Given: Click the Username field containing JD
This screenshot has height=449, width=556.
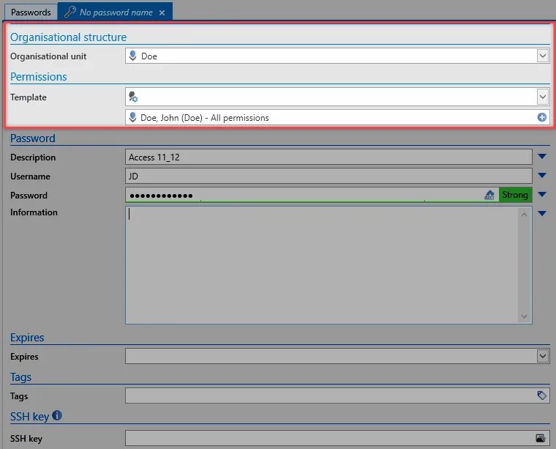Looking at the screenshot, I should [x=328, y=176].
